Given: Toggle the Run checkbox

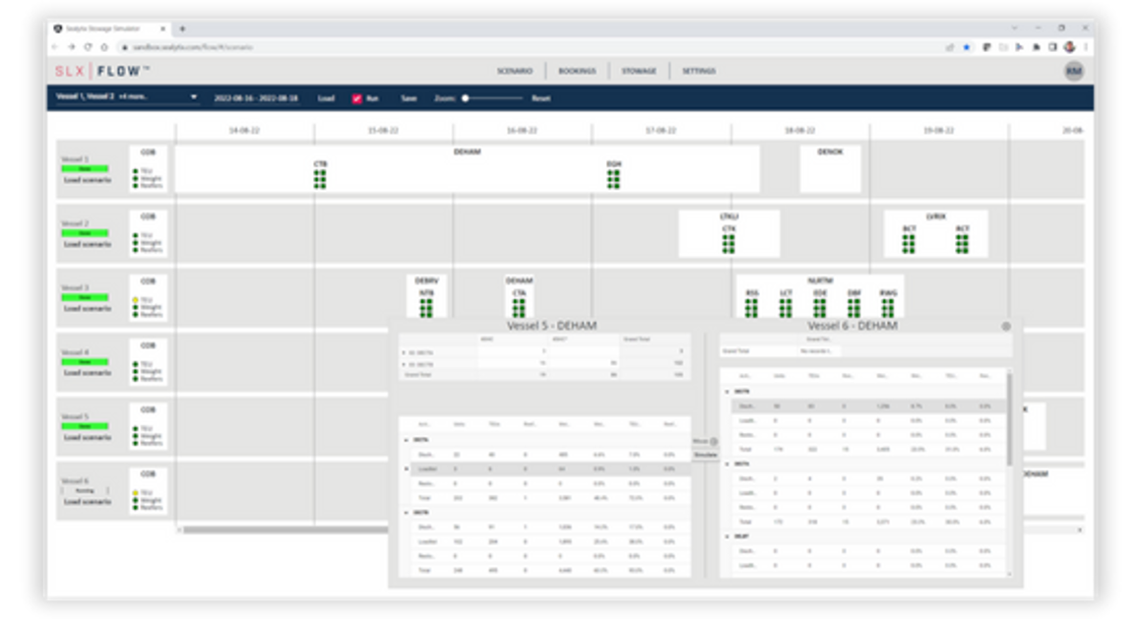Looking at the screenshot, I should coord(356,98).
